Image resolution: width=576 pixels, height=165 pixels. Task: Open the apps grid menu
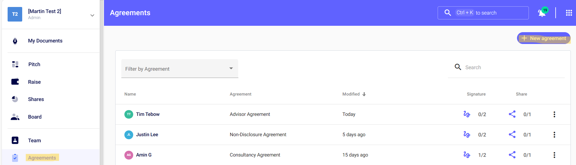coord(569,13)
